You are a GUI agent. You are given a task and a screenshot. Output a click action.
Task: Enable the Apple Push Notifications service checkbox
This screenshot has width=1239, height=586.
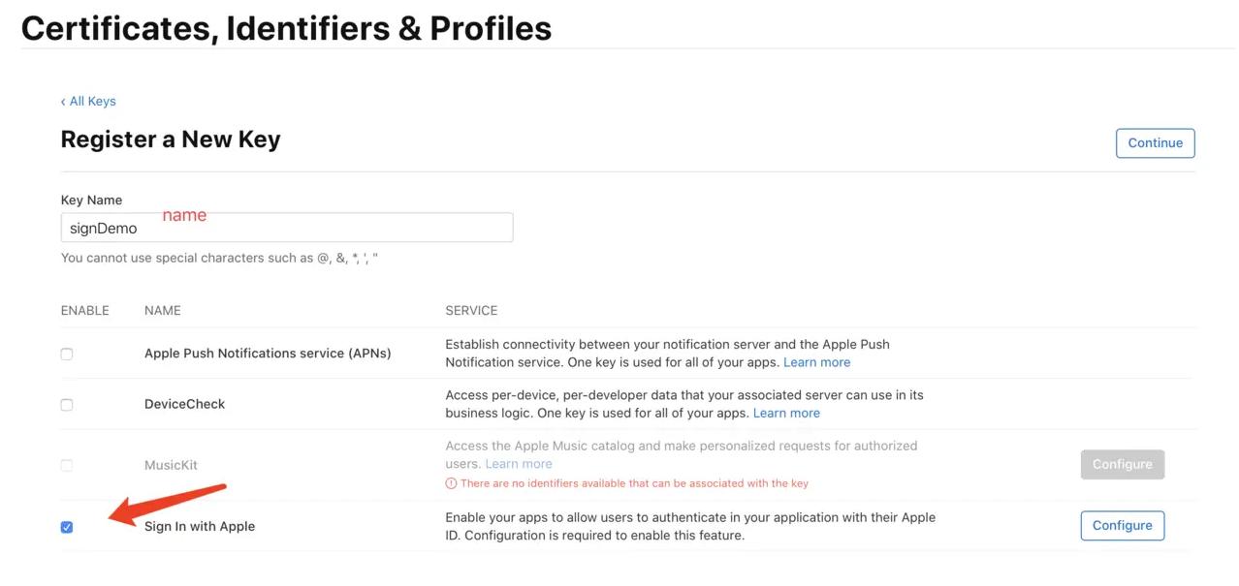pyautogui.click(x=66, y=354)
